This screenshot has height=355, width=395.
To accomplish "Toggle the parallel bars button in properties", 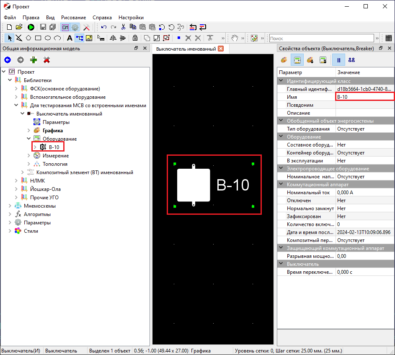I will coord(338,60).
